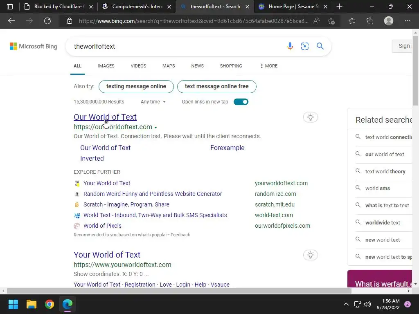Select related search world sms
This screenshot has height=314, width=419.
[377, 188]
